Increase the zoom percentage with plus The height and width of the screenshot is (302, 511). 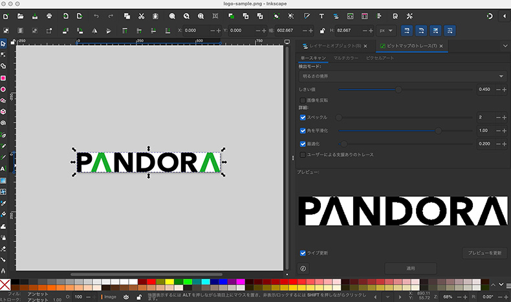coord(465,297)
